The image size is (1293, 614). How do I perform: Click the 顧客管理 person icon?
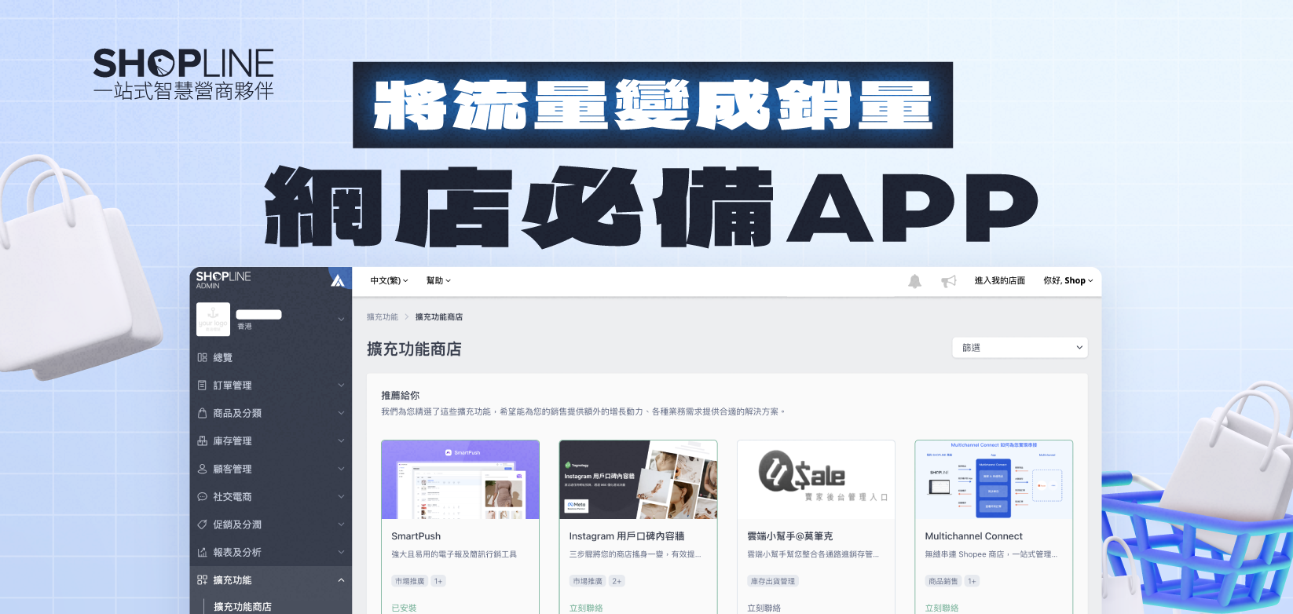(202, 469)
